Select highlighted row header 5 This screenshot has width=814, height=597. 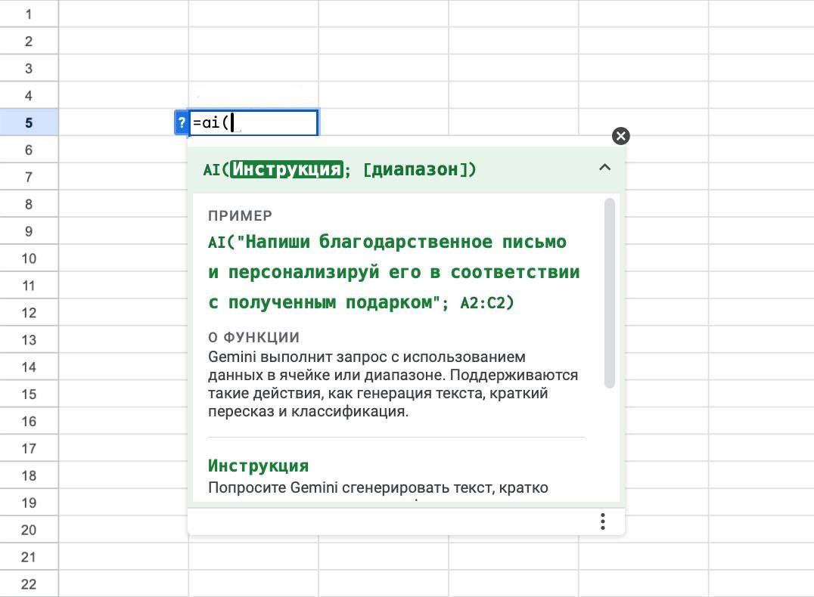tap(29, 122)
